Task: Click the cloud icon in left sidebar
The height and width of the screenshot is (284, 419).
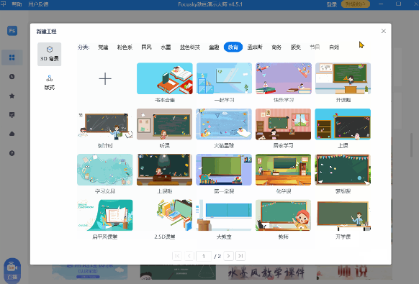Action: (12, 134)
